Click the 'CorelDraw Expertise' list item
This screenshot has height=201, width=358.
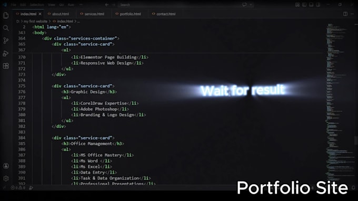(103, 103)
